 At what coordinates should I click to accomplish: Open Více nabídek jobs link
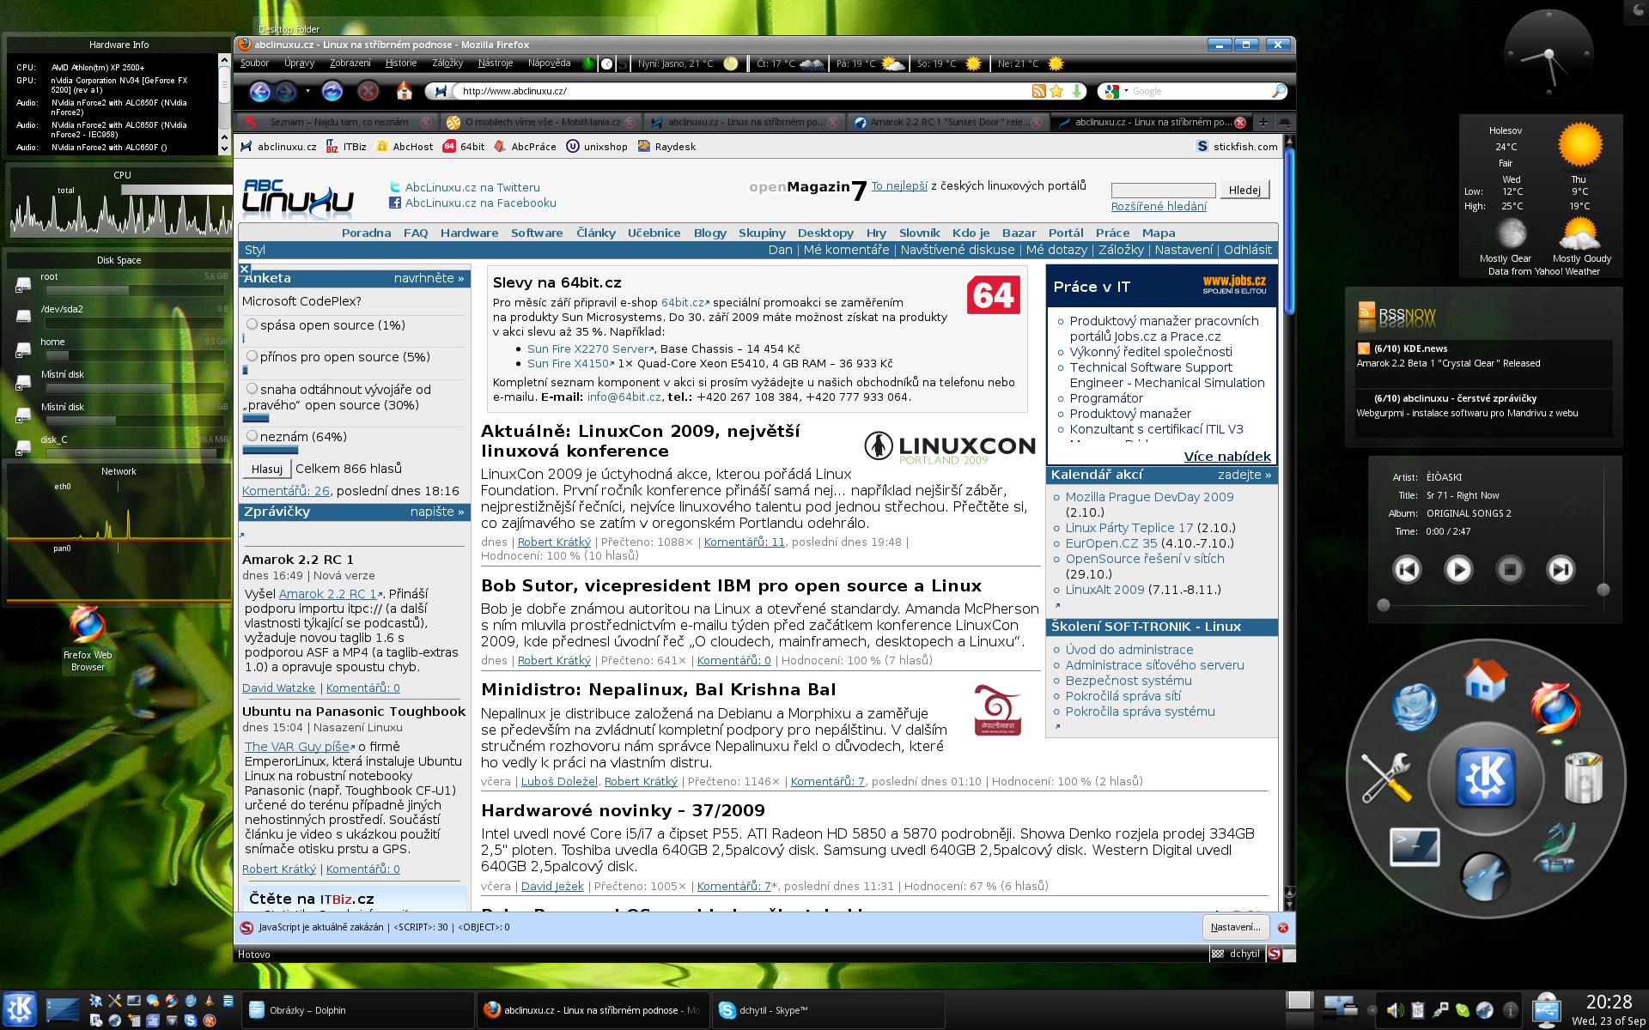tap(1227, 457)
